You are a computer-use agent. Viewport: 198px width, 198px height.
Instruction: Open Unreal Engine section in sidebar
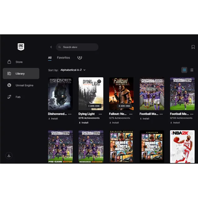pos(24,85)
